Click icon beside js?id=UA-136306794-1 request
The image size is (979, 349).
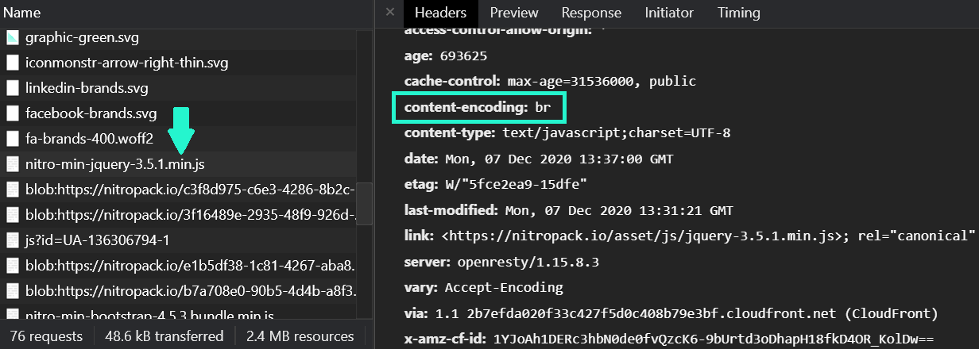click(12, 240)
